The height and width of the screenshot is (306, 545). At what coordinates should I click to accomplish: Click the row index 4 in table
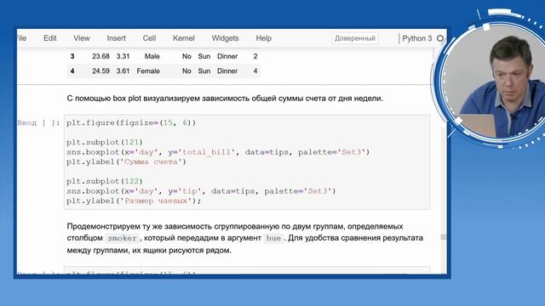[x=72, y=71]
